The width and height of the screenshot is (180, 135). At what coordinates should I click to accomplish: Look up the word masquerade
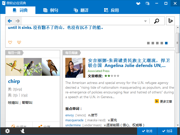click(74, 120)
